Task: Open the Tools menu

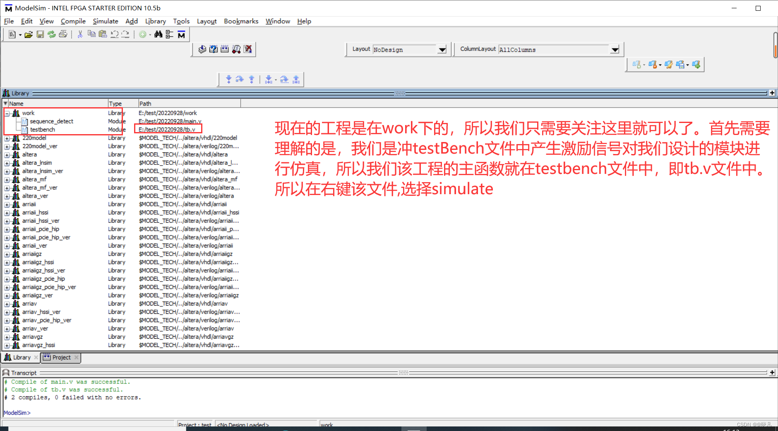Action: tap(181, 21)
